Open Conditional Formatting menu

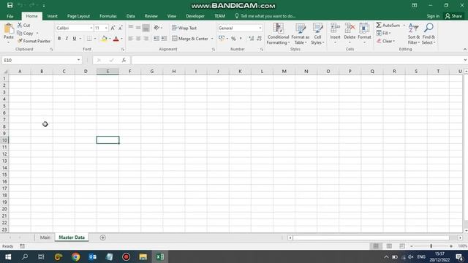point(278,34)
